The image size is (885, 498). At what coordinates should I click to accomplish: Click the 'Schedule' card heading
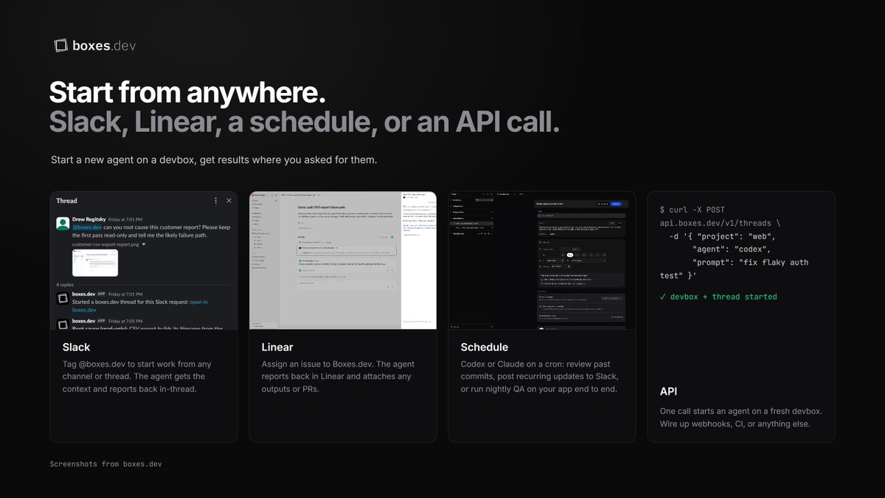click(x=485, y=347)
